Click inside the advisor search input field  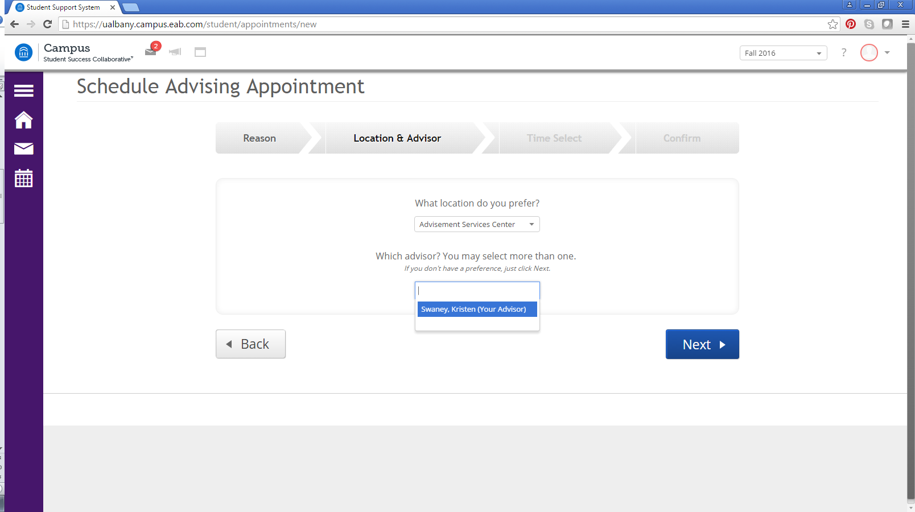pyautogui.click(x=477, y=291)
